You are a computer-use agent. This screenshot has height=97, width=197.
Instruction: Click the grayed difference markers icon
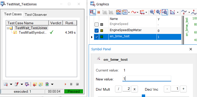111,12
